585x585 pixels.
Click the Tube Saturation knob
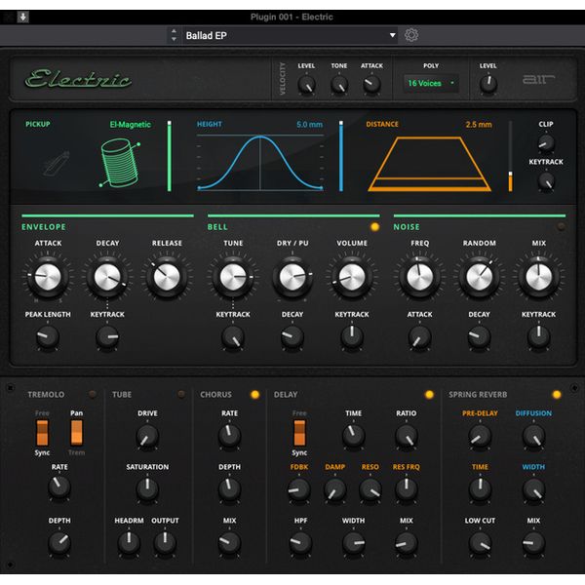[x=147, y=489]
